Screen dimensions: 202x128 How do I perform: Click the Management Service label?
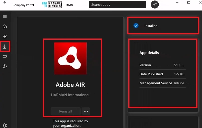click(156, 83)
